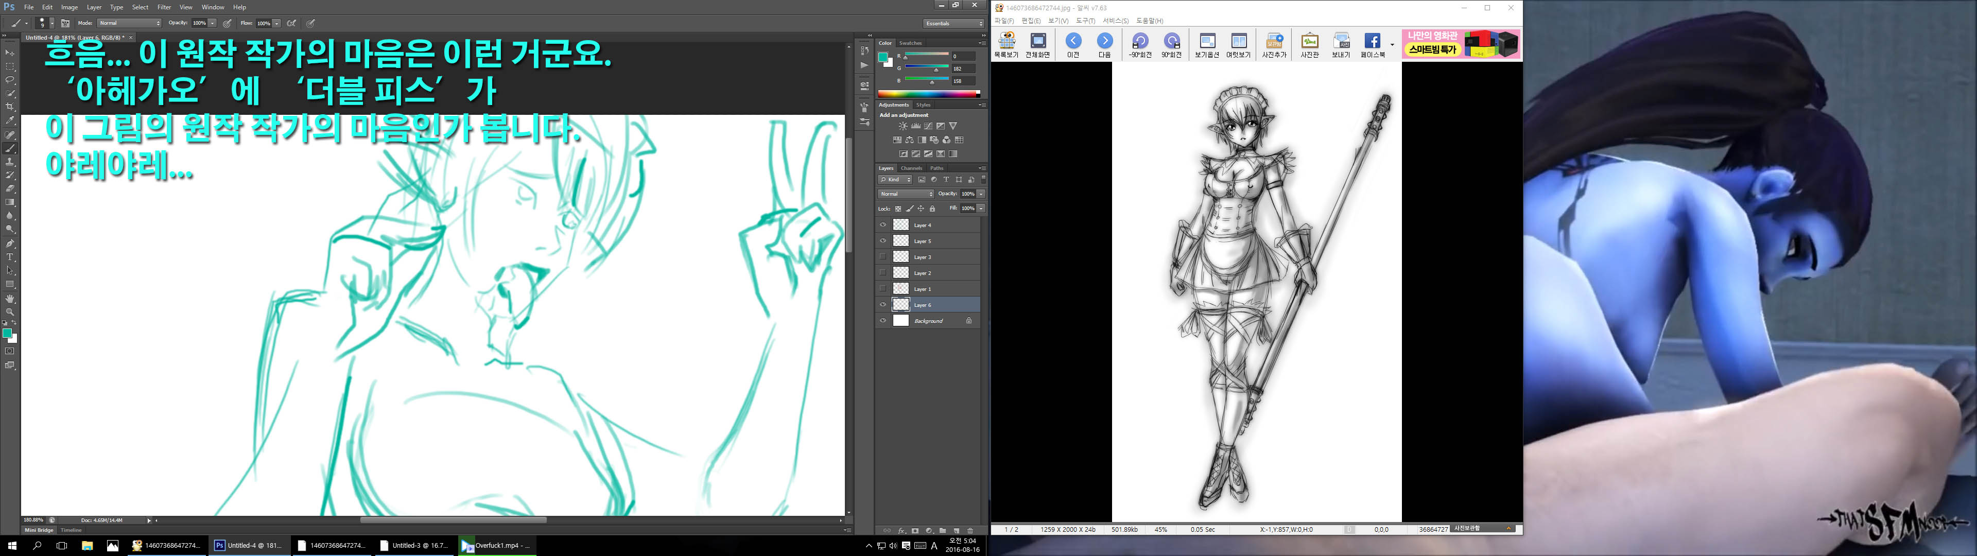Click 목록보기 in the image viewer
The image size is (1977, 556).
1006,45
